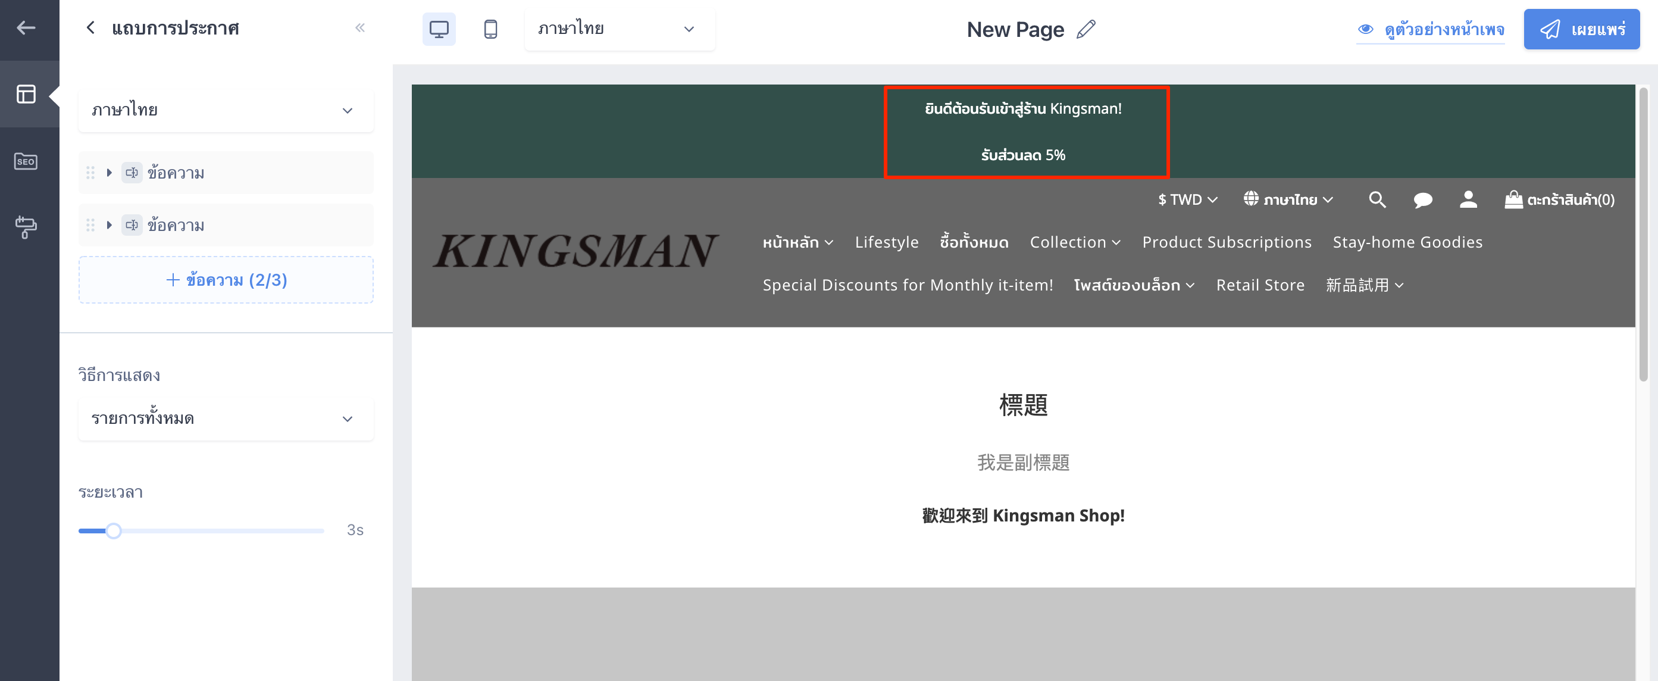The image size is (1658, 681).
Task: Click the user account icon
Action: pos(1468,199)
